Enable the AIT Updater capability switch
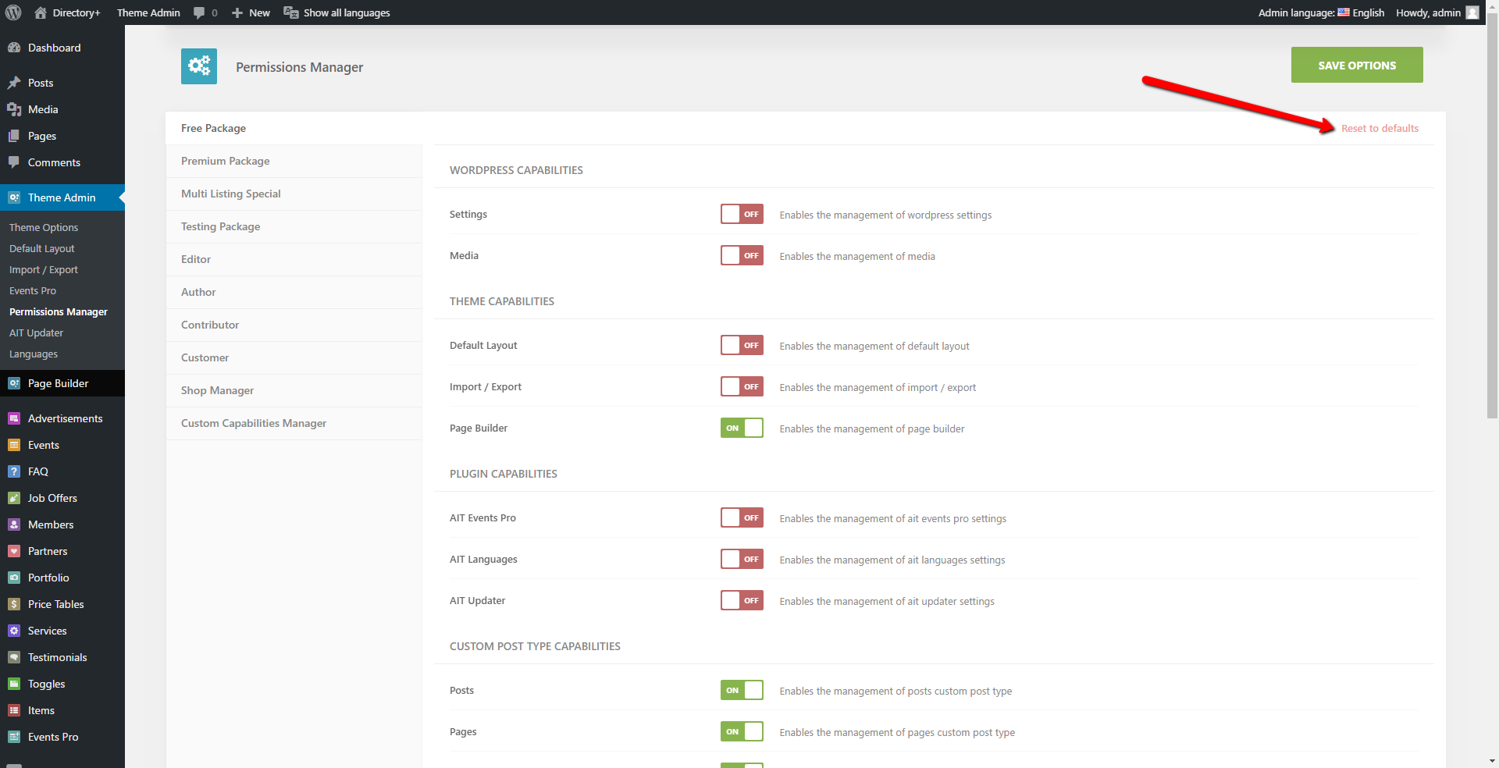 [x=742, y=600]
